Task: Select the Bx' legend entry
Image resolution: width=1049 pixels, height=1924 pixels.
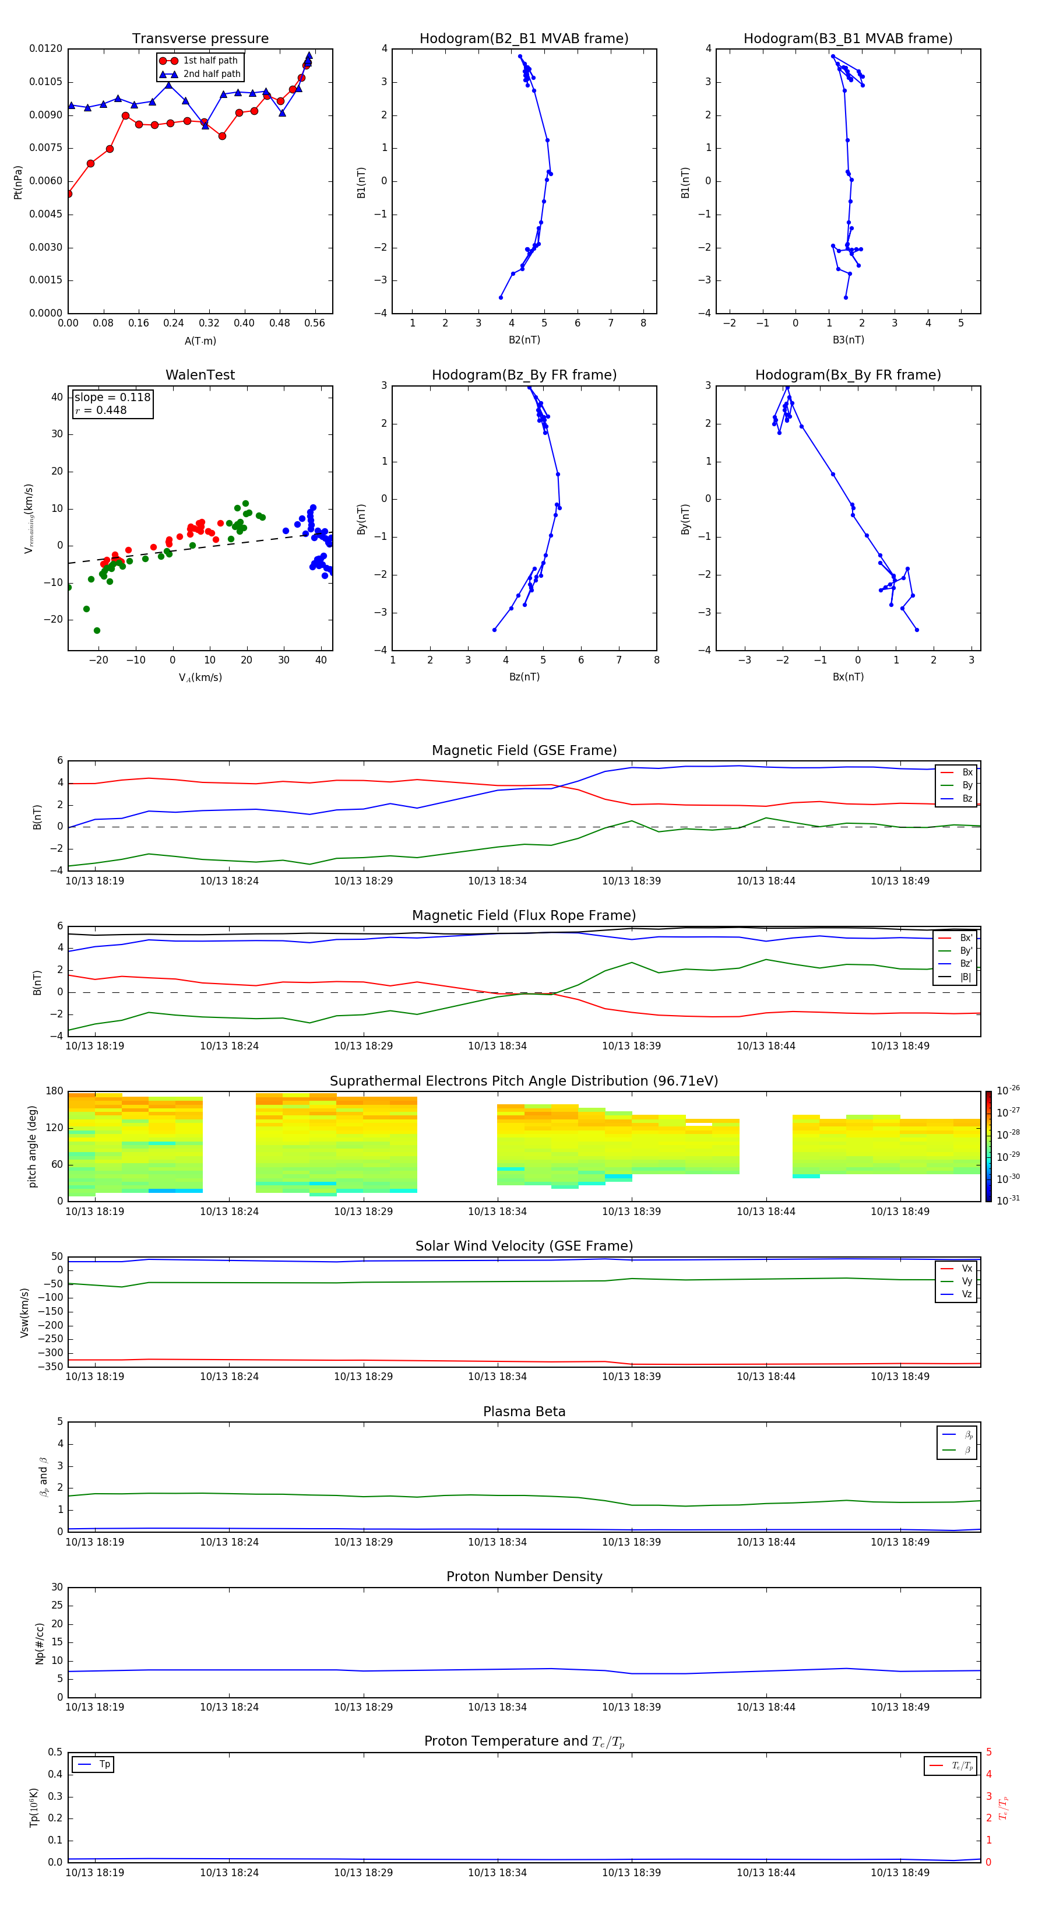Action: (956, 938)
